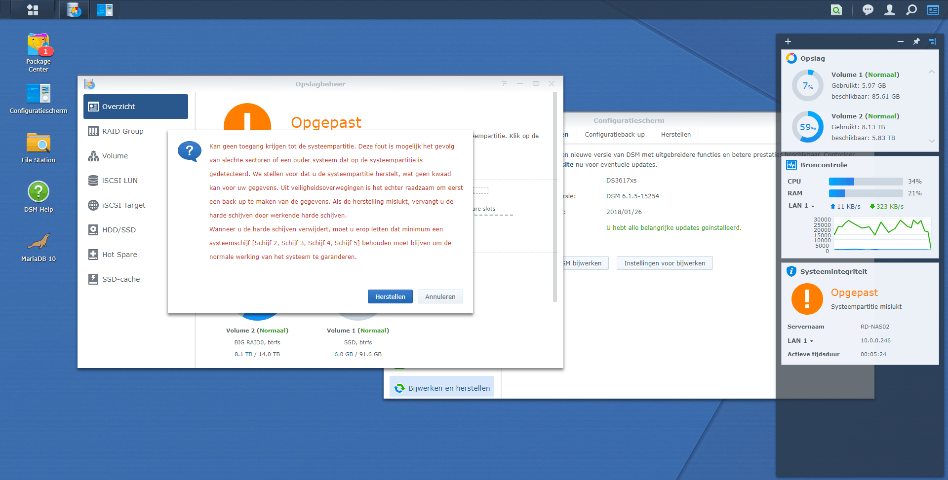Open the search magnifier in taskbar

click(x=911, y=10)
